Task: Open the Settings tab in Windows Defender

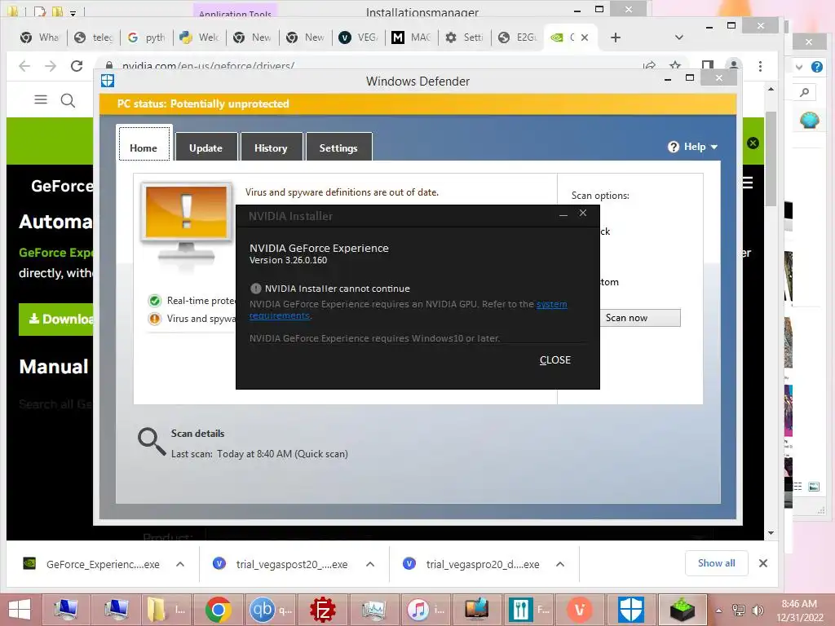Action: coord(338,148)
